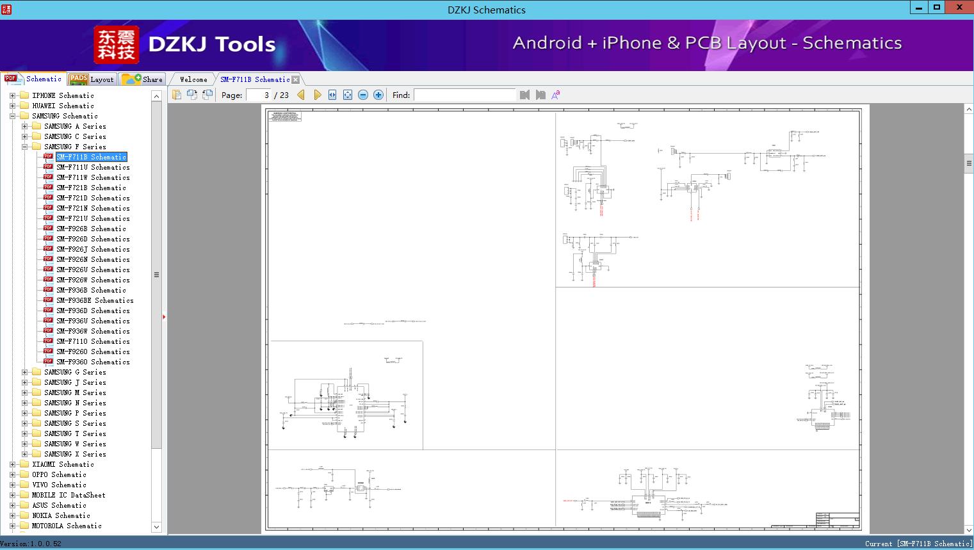Click the find previous icon

coord(525,95)
